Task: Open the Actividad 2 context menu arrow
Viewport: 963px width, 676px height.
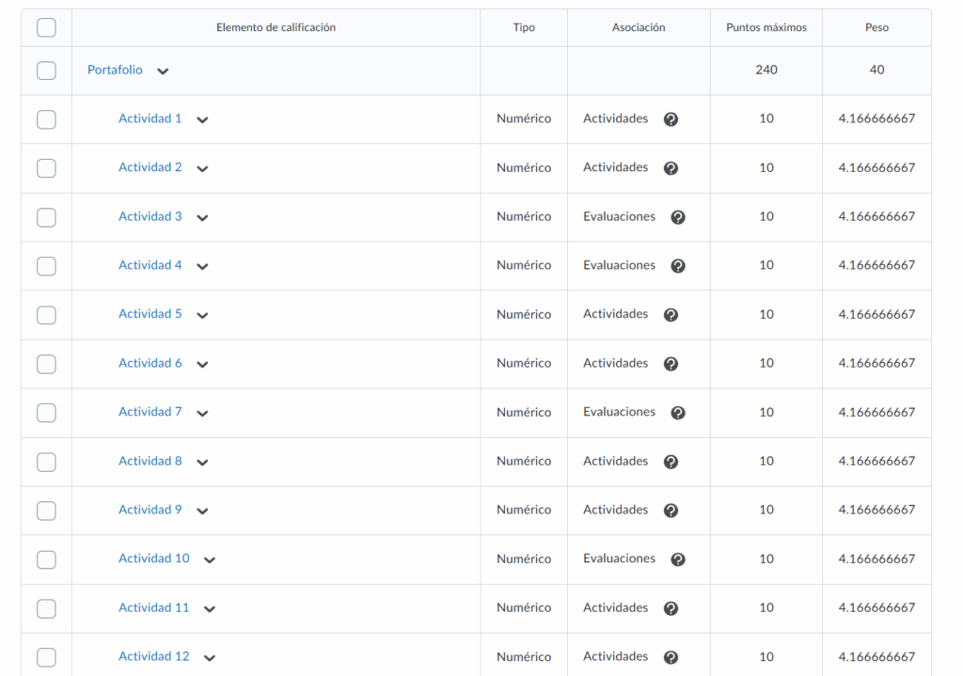Action: (202, 169)
